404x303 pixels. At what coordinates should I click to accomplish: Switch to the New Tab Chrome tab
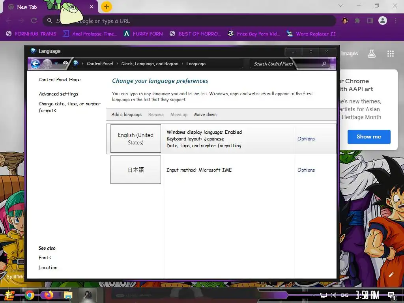coord(50,7)
